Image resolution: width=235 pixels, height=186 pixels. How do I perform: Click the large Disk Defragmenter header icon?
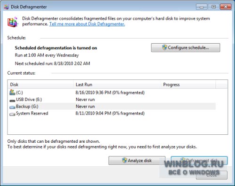pos(13,22)
